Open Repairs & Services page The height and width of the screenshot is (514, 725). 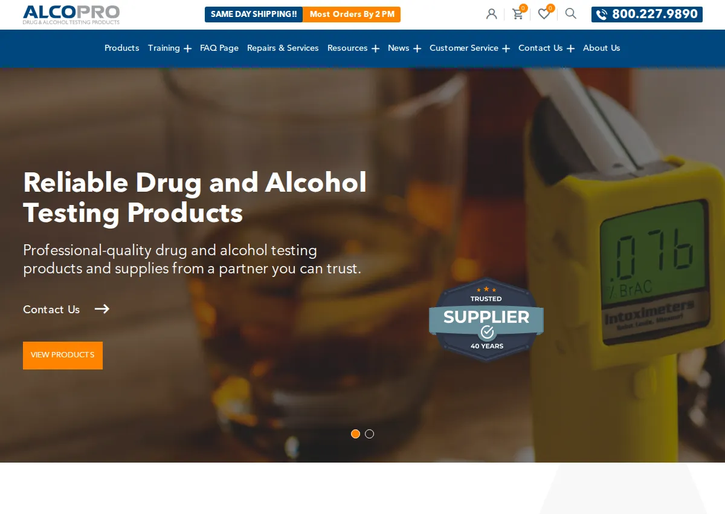(x=283, y=48)
